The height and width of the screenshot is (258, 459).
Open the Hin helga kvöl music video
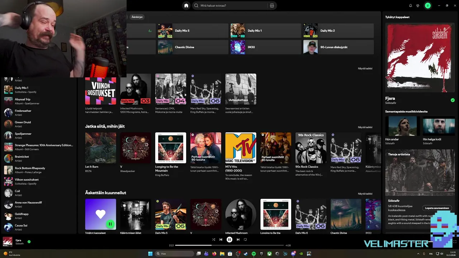pyautogui.click(x=439, y=126)
